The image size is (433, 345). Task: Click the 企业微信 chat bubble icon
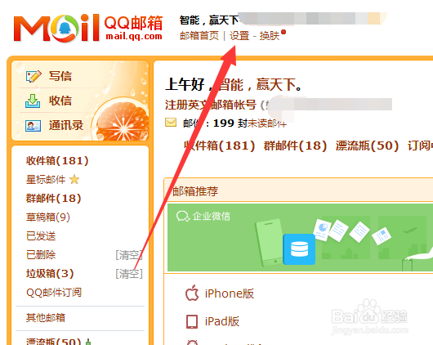coord(183,216)
